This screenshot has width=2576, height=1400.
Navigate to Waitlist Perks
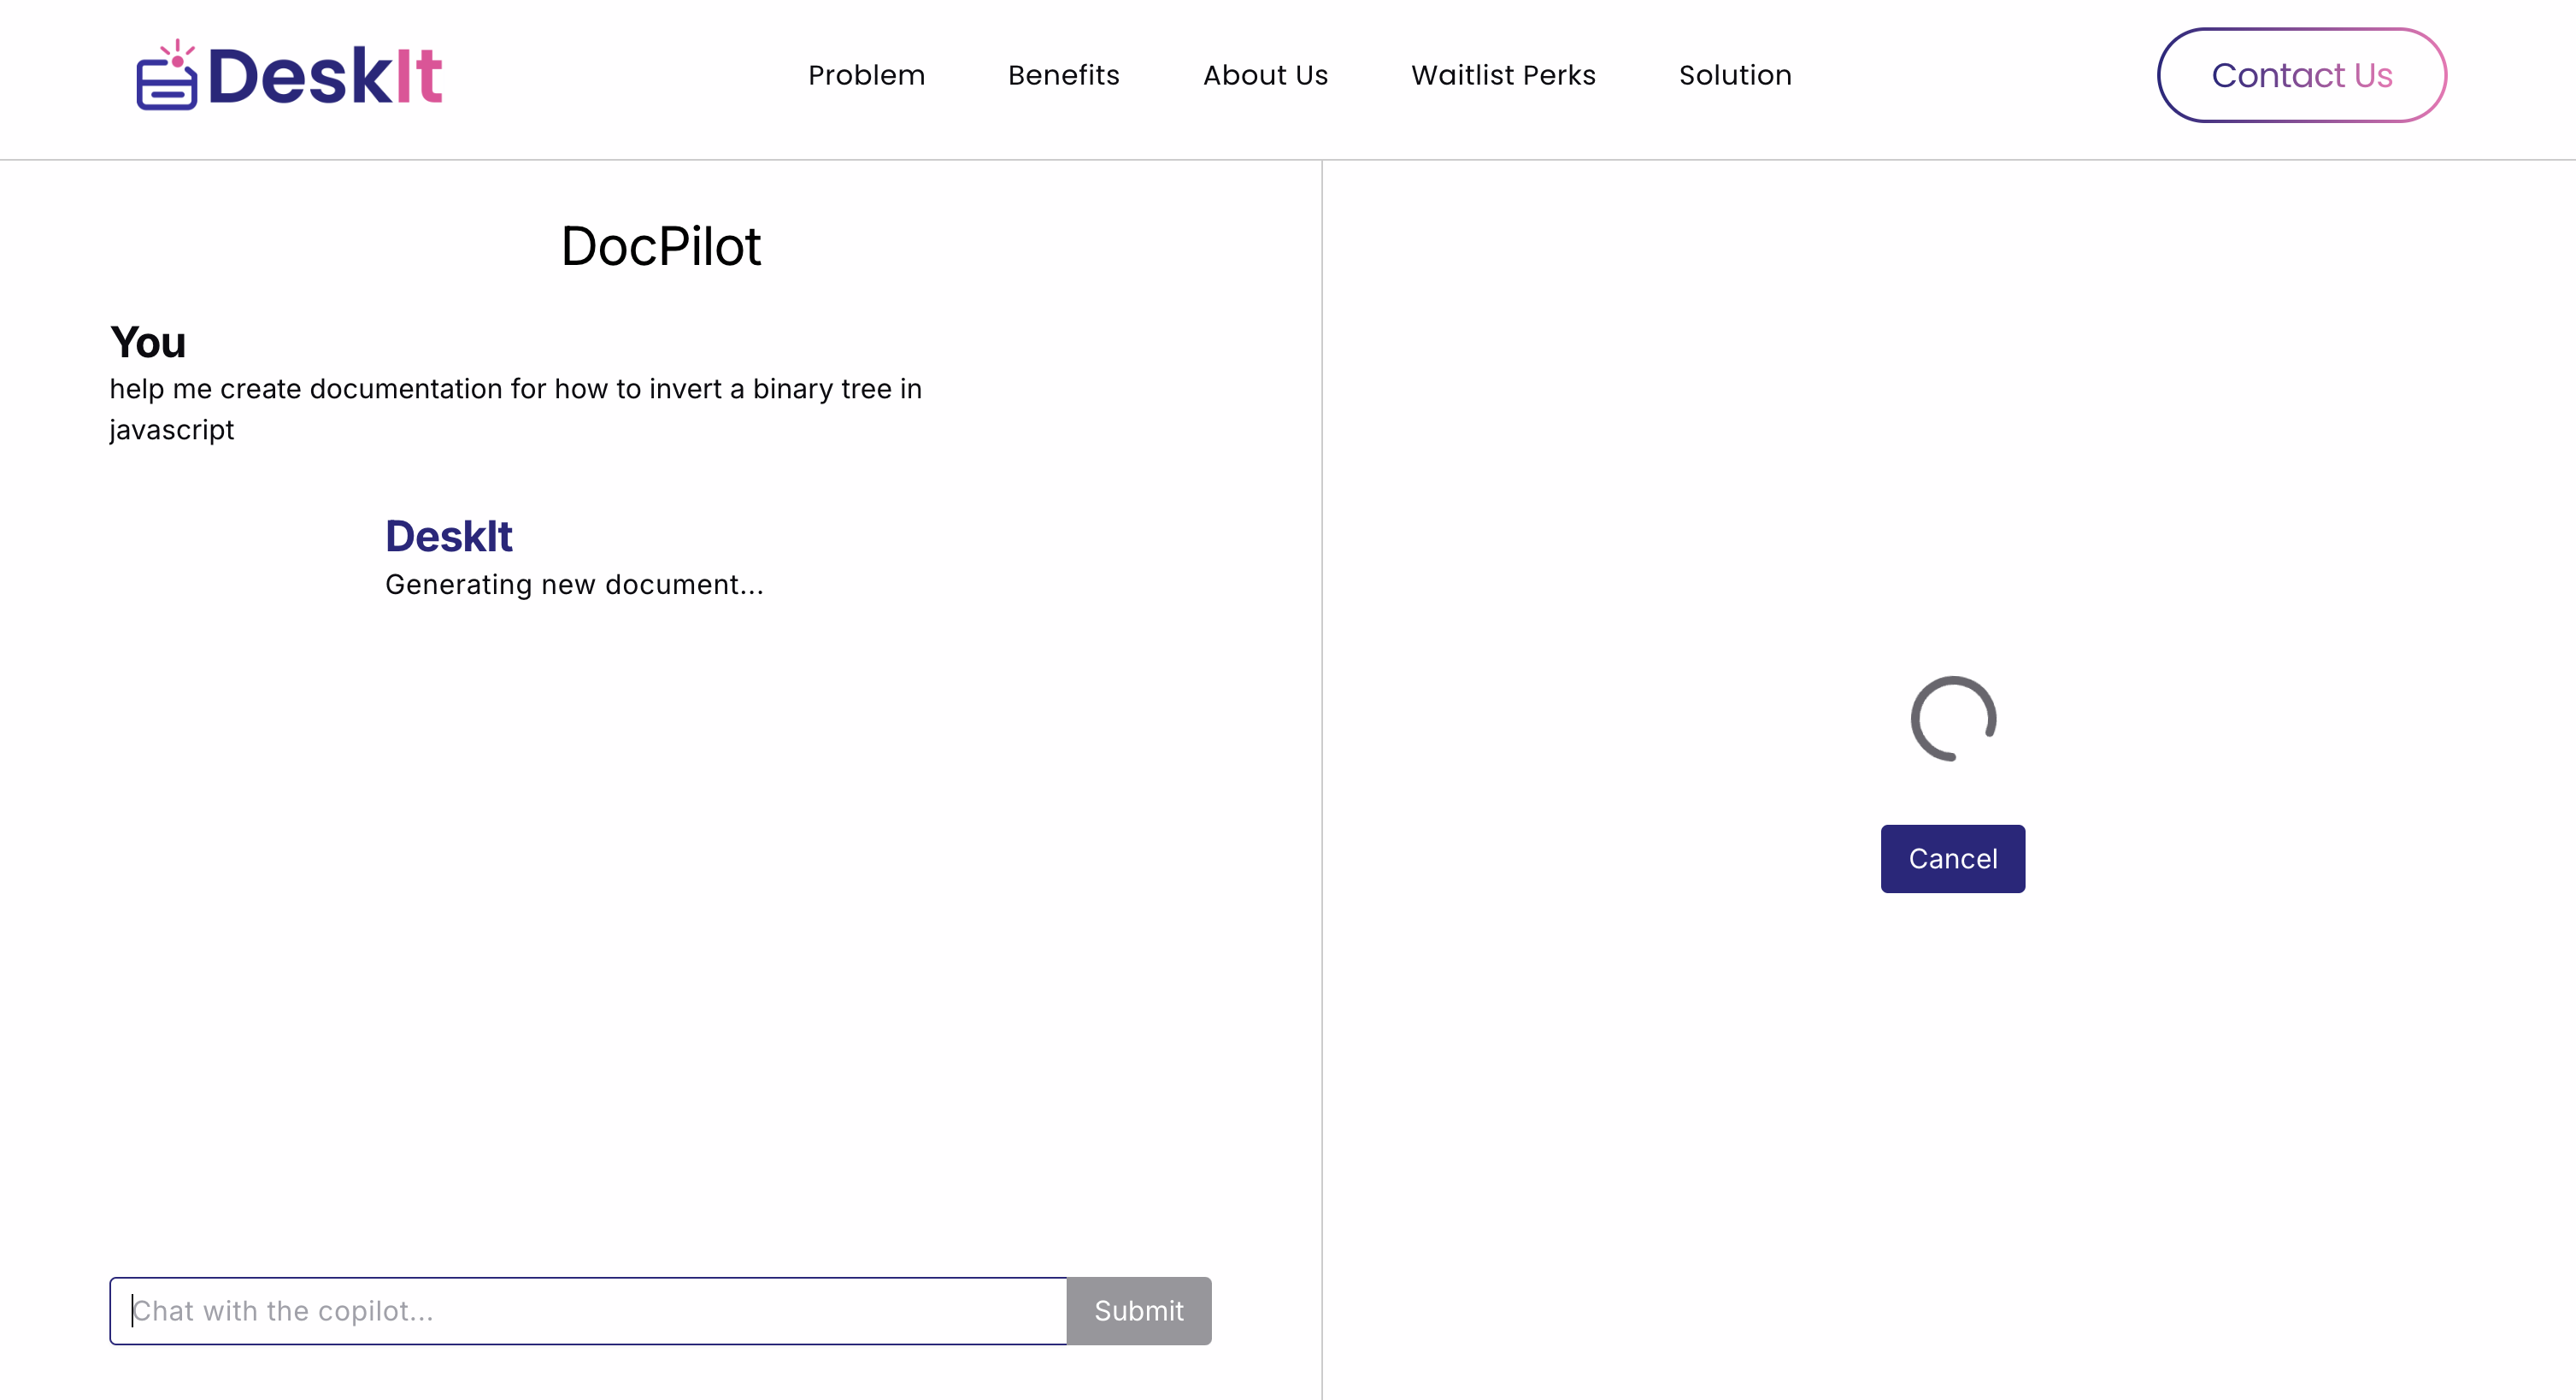[1503, 75]
